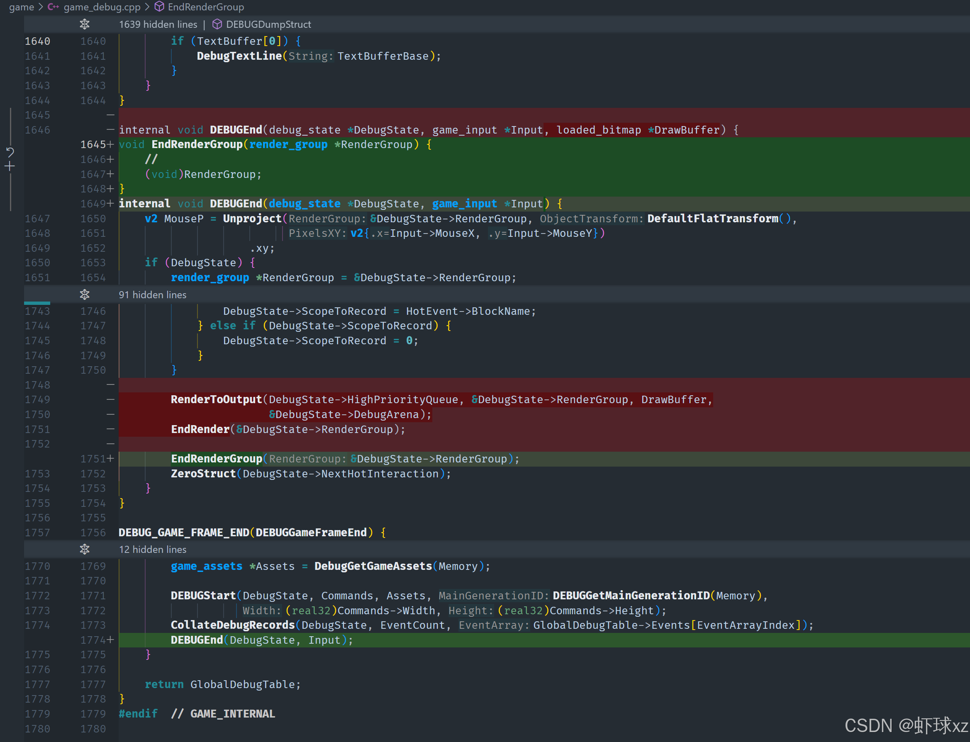Open the game folder breadcrumb
This screenshot has width=970, height=742.
(21, 7)
